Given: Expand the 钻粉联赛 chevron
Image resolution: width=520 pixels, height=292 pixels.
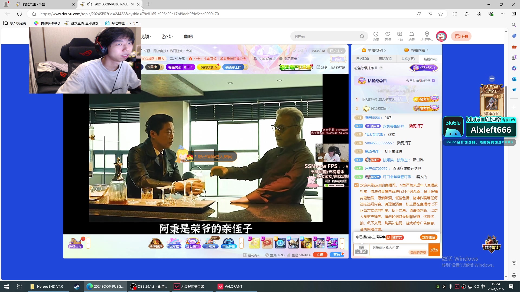Looking at the screenshot, I should coord(216,67).
